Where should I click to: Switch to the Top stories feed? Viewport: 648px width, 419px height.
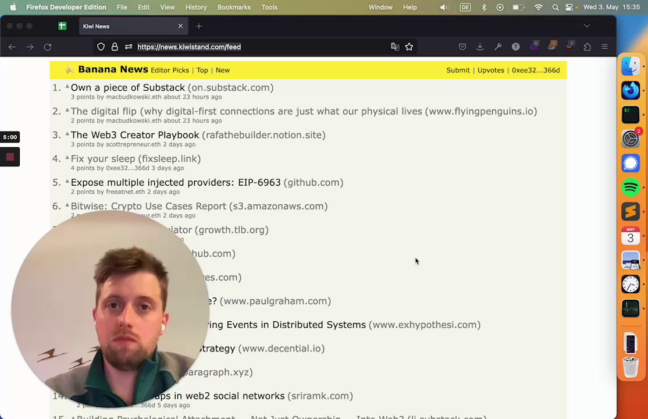202,70
